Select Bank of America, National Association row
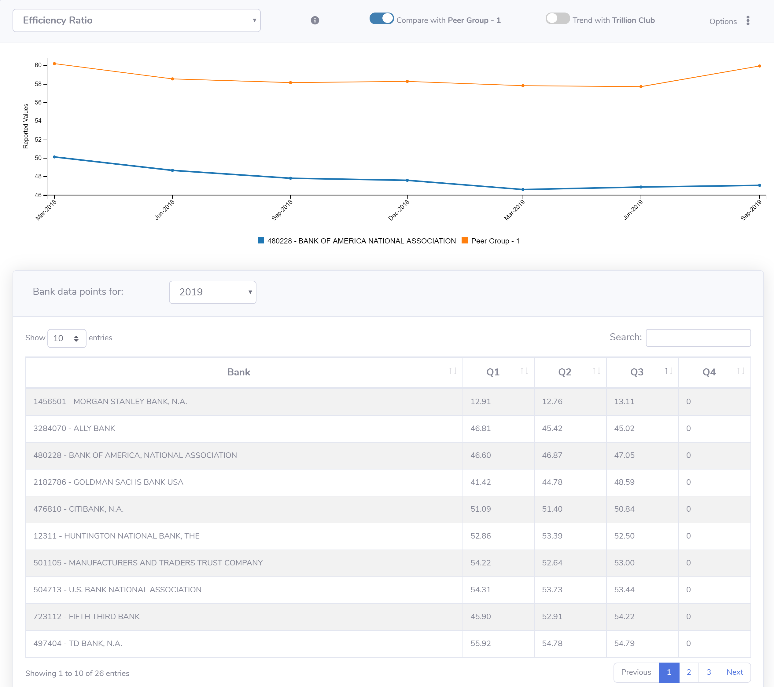Viewport: 774px width, 687px height. (388, 455)
